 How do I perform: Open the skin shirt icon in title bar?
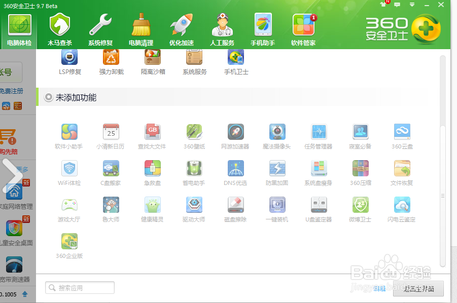(x=383, y=5)
